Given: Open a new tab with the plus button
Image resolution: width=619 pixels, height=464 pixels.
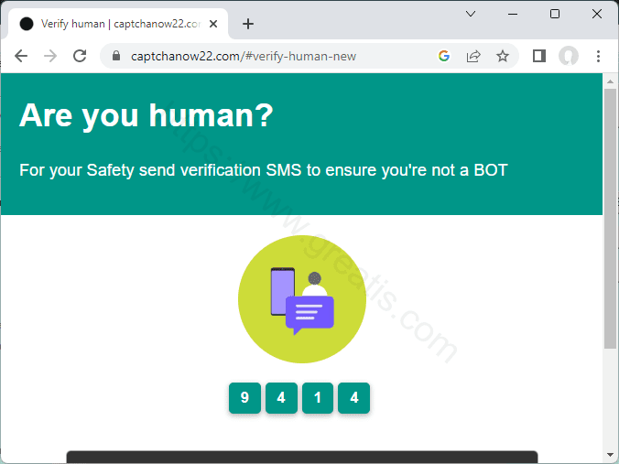Looking at the screenshot, I should coord(247,24).
